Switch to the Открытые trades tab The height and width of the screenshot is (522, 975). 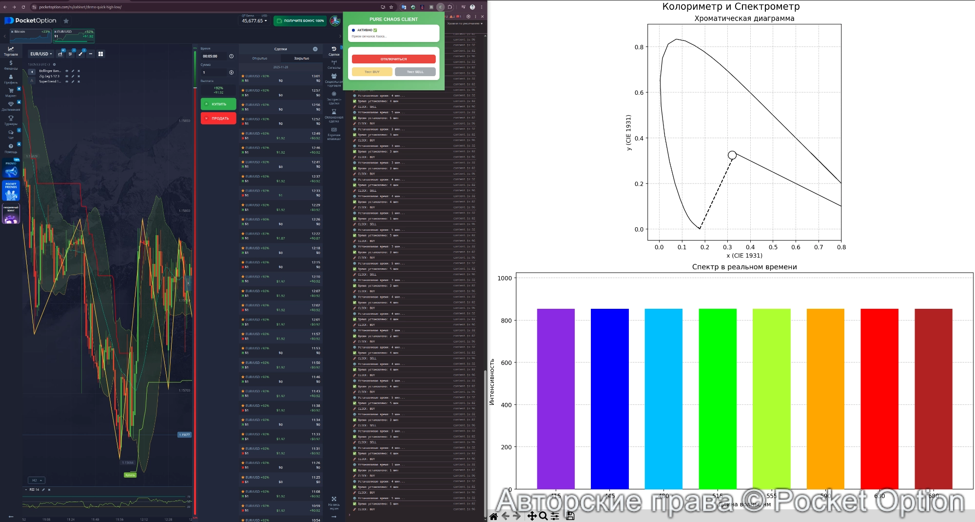[259, 58]
